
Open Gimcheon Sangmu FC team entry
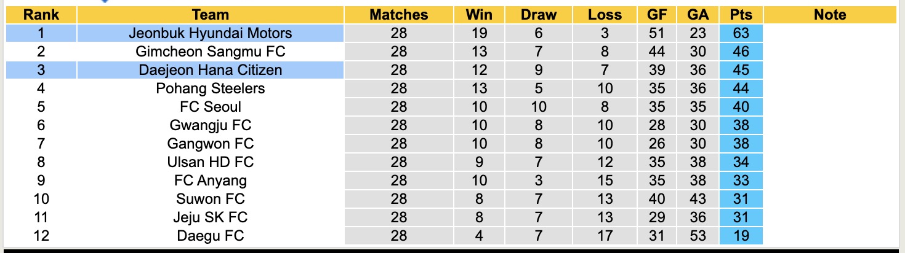pos(211,52)
